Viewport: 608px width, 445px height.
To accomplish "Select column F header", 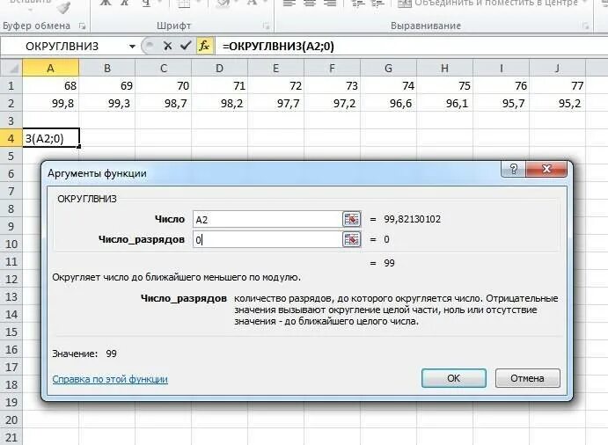I will tap(332, 69).
